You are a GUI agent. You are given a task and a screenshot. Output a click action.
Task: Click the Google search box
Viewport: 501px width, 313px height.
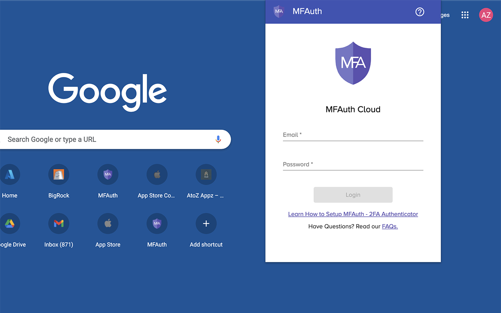click(x=115, y=139)
